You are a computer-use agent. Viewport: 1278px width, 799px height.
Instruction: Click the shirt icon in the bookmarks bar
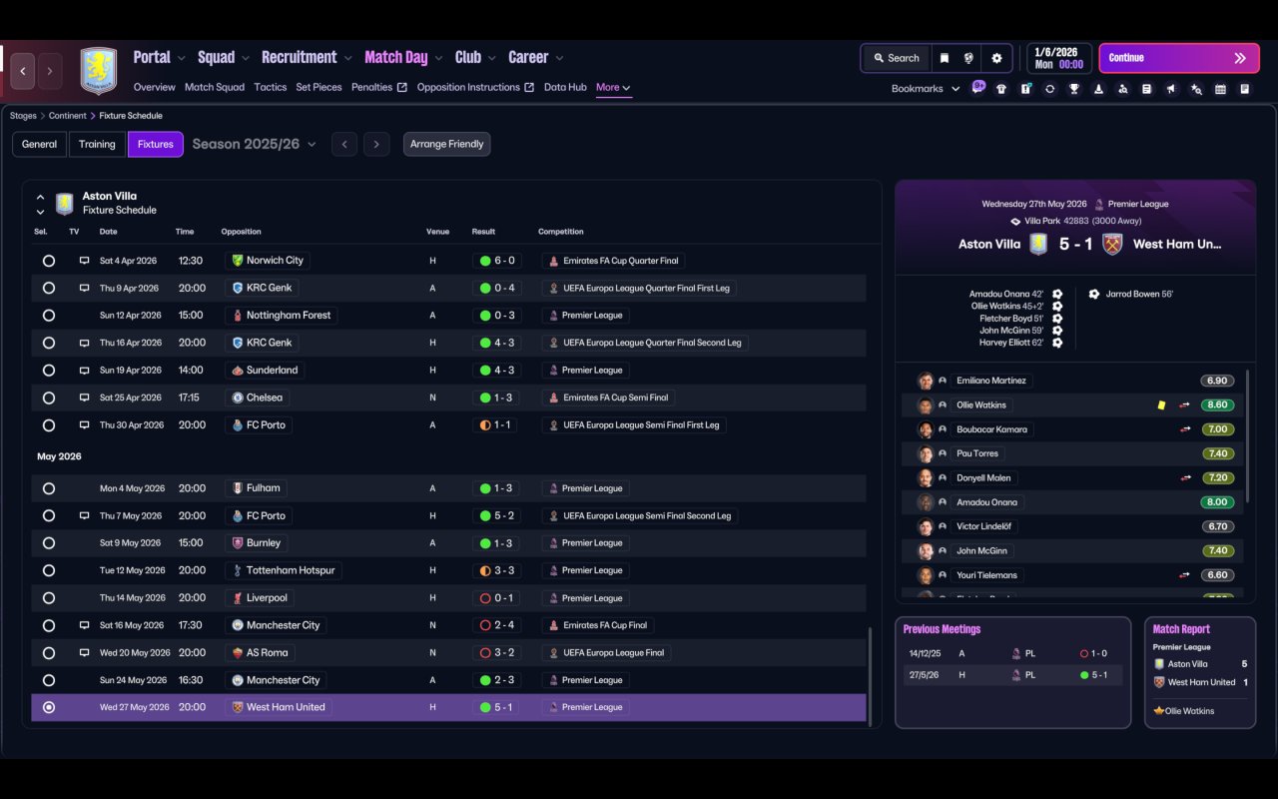click(x=1001, y=89)
